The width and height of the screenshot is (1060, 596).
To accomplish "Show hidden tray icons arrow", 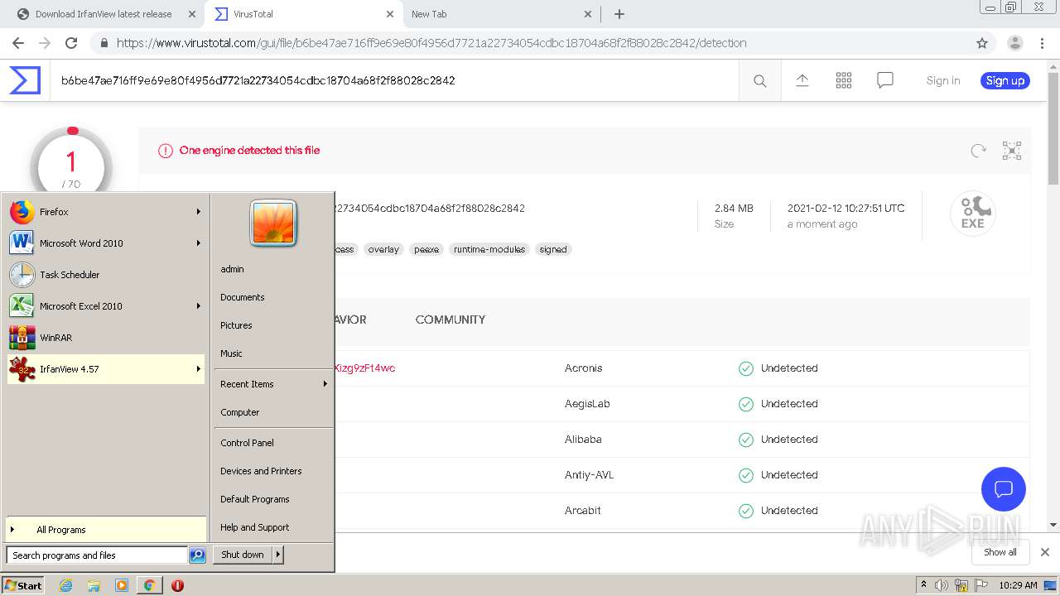I will [x=923, y=585].
